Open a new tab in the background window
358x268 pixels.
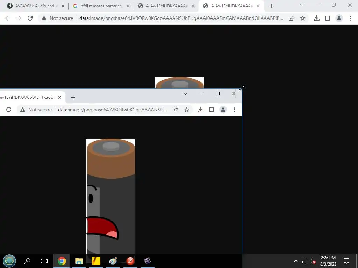271,6
